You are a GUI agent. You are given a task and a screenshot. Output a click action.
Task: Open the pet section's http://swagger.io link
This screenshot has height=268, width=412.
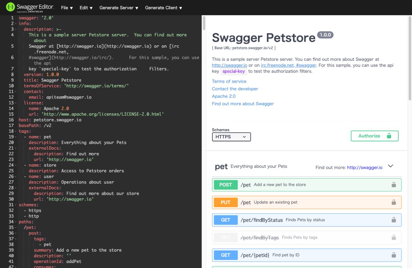[365, 168]
